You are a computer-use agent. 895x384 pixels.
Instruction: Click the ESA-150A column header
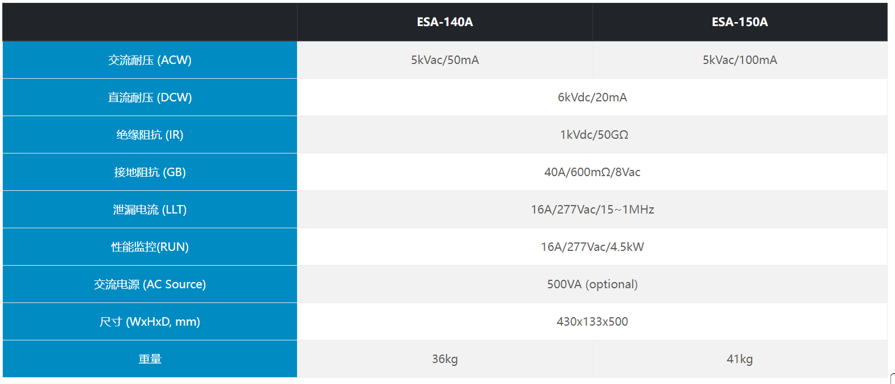(740, 22)
